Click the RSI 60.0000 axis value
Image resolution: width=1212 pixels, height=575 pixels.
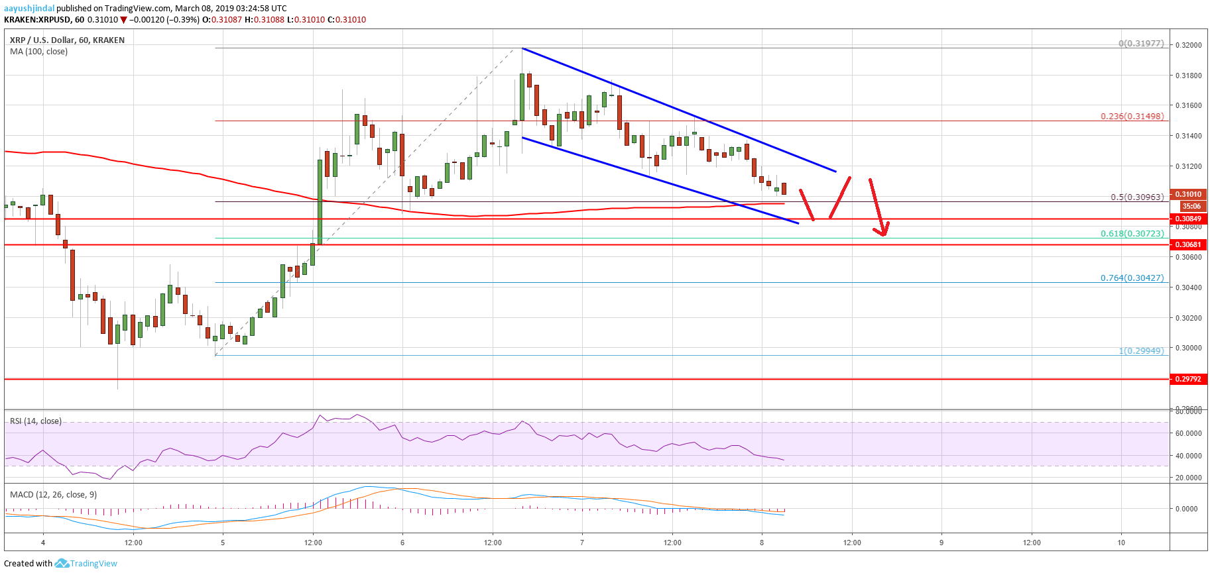point(1188,433)
